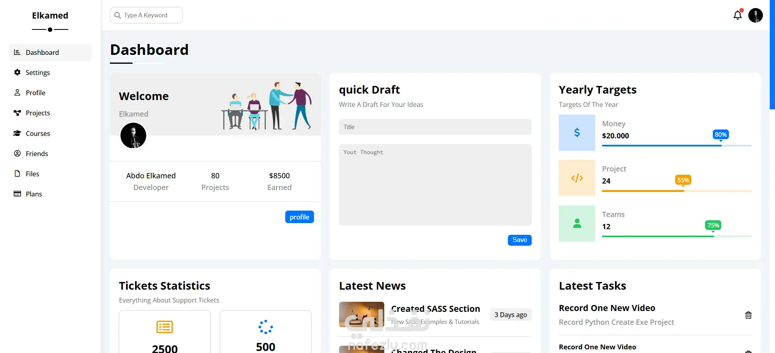The height and width of the screenshot is (353, 775).
Task: Click the 80% blue badge
Action: pos(720,135)
